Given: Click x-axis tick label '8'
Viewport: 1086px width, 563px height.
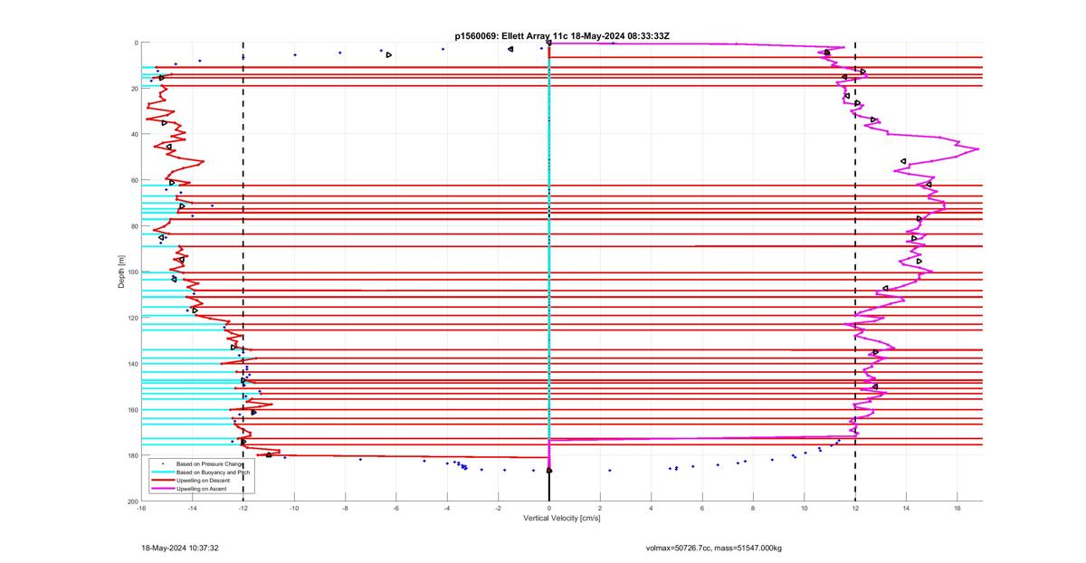Looking at the screenshot, I should coord(753,508).
